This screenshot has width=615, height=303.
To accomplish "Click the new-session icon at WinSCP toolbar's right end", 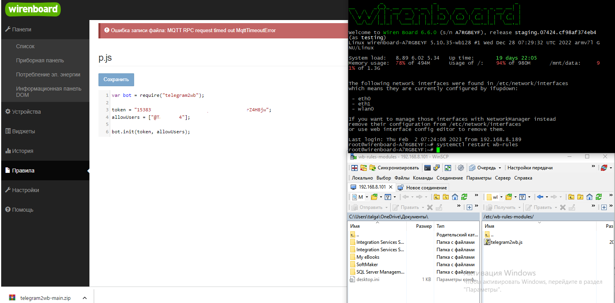I will pyautogui.click(x=604, y=168).
